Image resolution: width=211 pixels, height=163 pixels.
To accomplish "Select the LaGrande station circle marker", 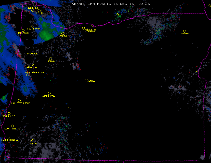I will pos(184,31).
